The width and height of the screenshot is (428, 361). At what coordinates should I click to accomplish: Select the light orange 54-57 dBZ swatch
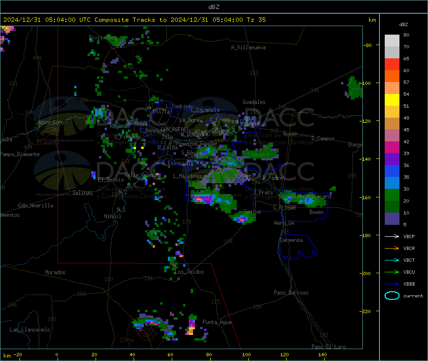coord(392,88)
